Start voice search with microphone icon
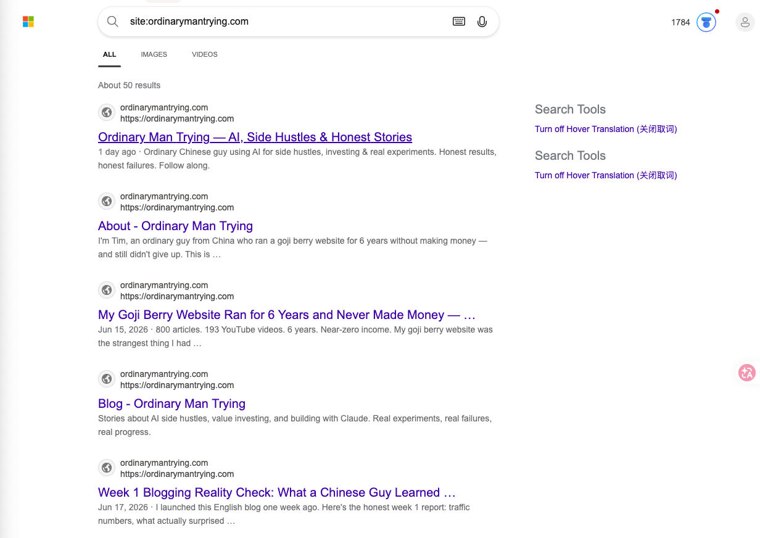Viewport: 760px width, 538px height. [482, 22]
